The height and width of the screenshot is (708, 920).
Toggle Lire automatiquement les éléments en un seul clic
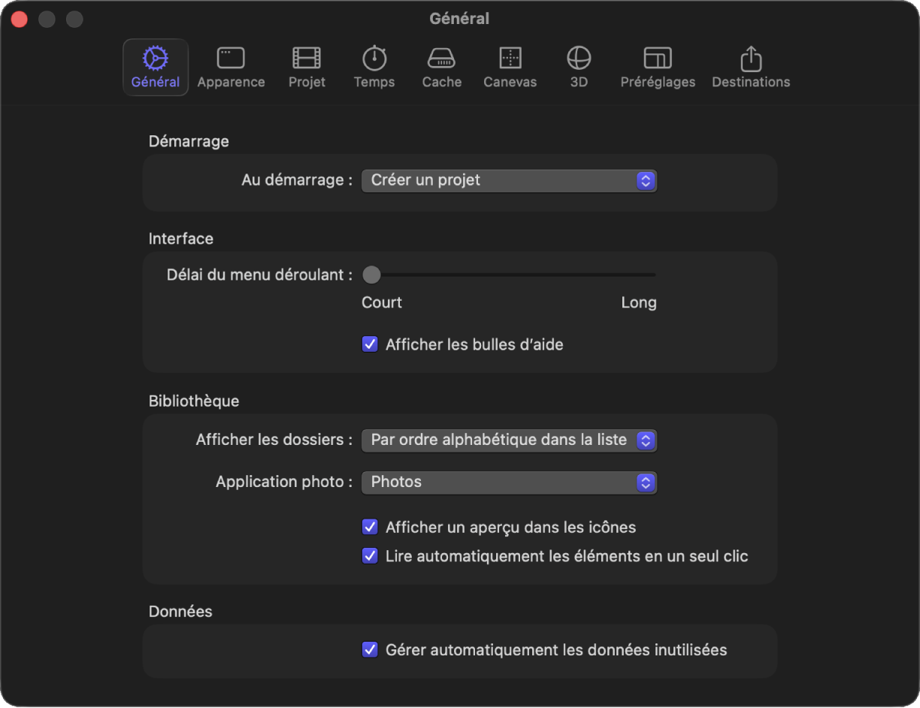coord(370,556)
